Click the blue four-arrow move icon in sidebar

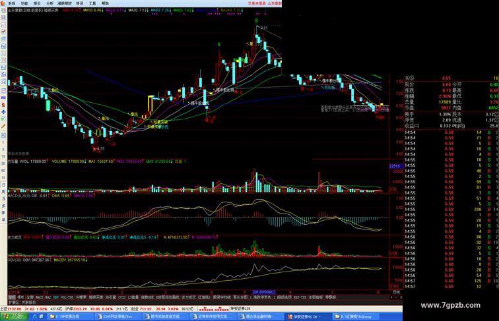tap(3, 112)
